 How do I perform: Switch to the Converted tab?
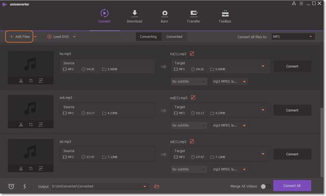[x=174, y=37]
